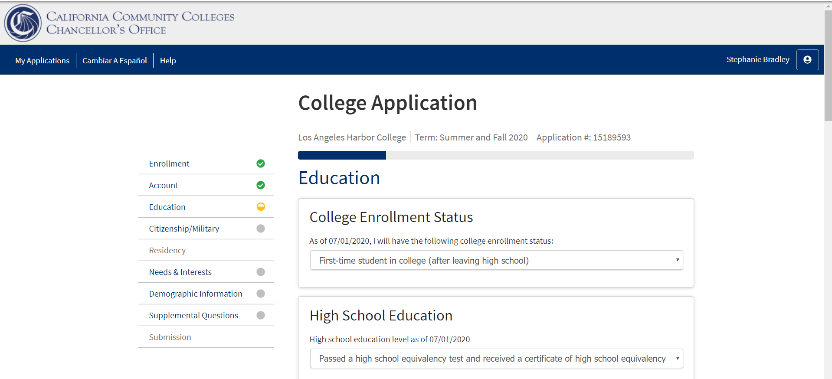This screenshot has width=832, height=379.
Task: Click green checkmark icon beside Enrollment
Action: tap(261, 163)
